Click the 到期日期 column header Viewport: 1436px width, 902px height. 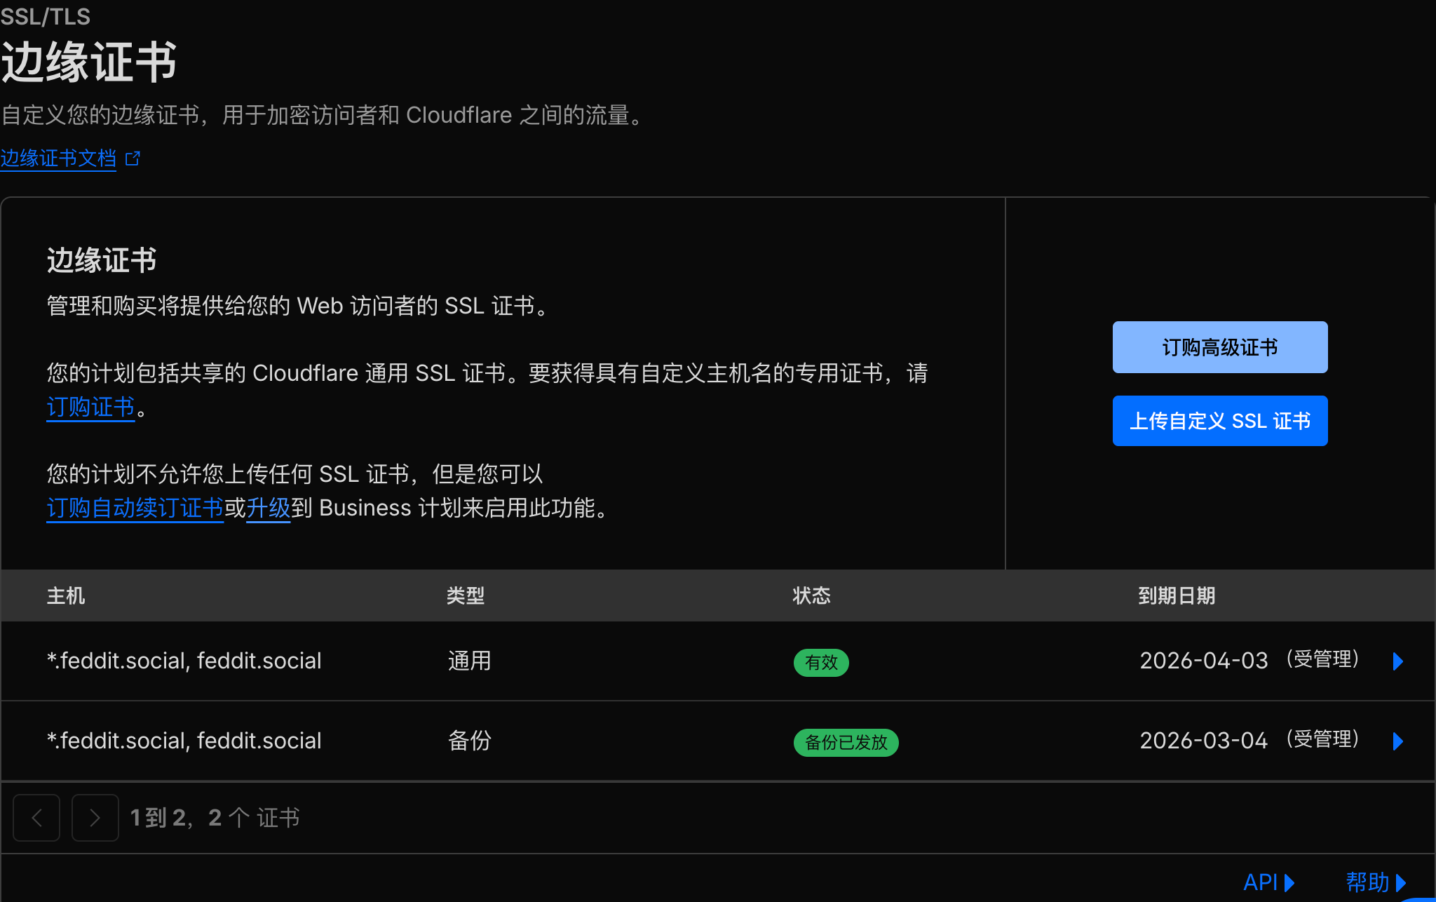[1176, 595]
